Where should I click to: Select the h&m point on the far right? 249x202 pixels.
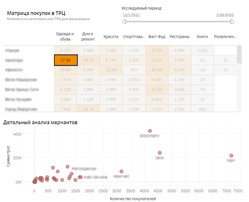231,155
